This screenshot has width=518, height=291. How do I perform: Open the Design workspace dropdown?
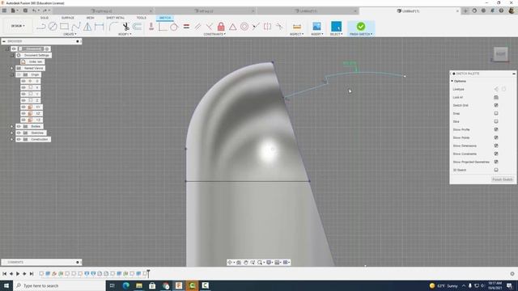click(x=18, y=26)
